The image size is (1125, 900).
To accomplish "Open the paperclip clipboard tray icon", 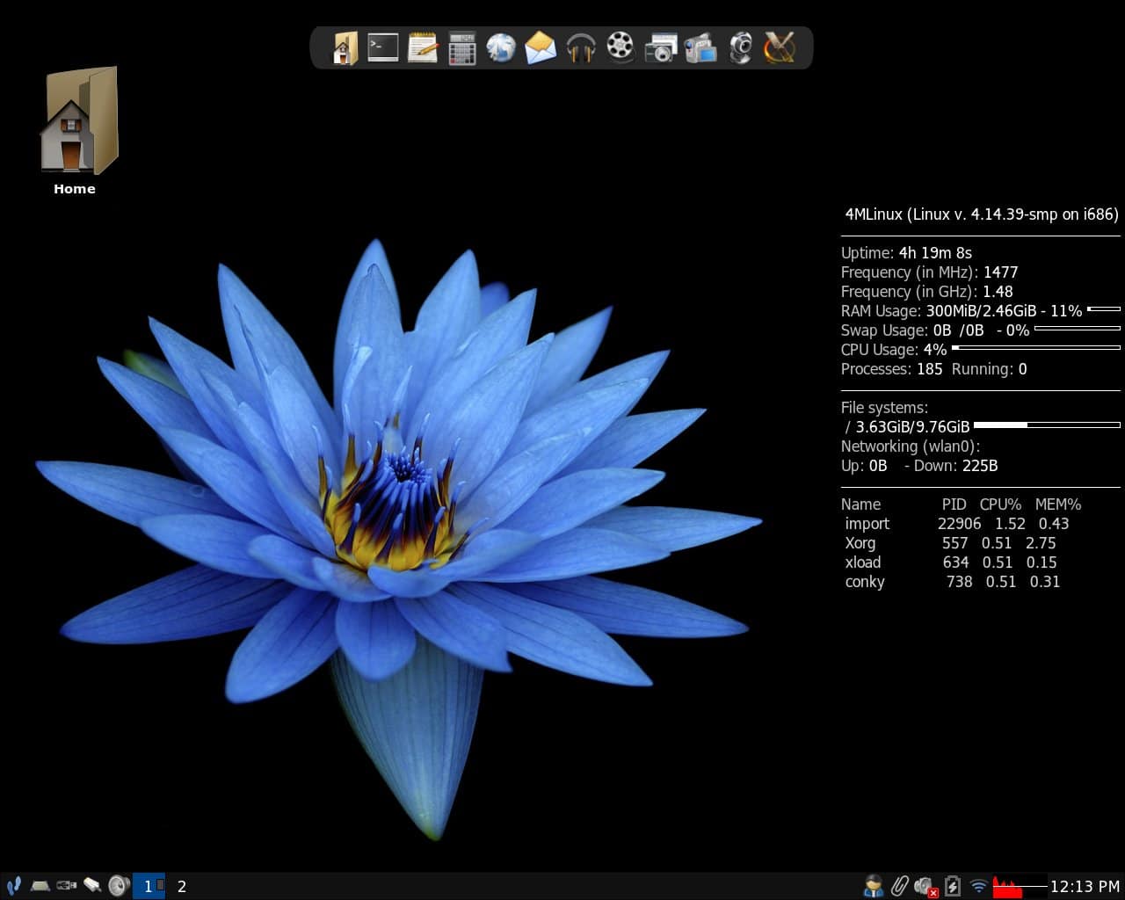I will click(899, 886).
